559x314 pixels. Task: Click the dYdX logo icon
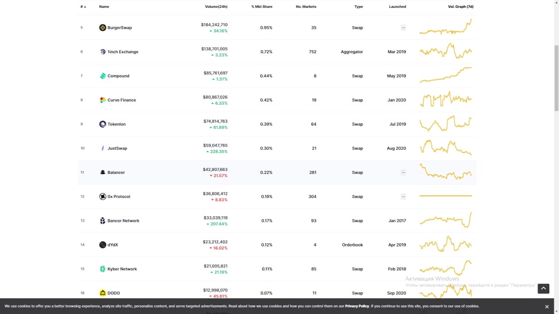pos(103,245)
